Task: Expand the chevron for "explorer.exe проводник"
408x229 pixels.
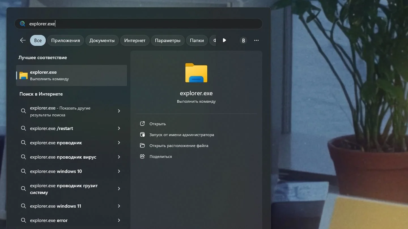Action: pos(119,143)
